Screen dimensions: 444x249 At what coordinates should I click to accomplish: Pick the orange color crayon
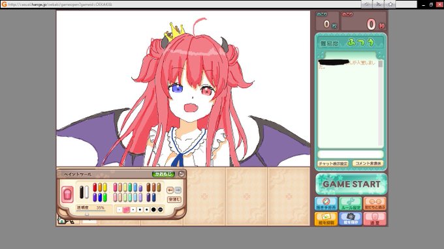coord(100,187)
